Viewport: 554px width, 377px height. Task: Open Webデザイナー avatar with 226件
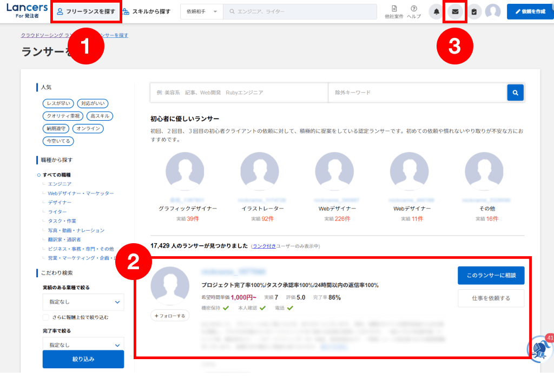click(334, 171)
